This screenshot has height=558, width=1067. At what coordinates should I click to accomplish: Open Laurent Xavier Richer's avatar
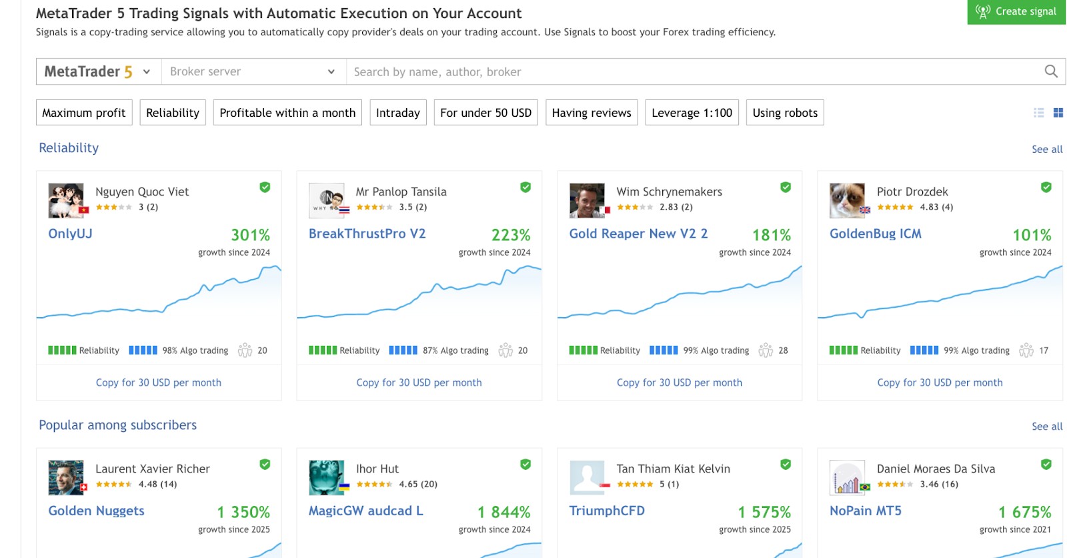66,477
